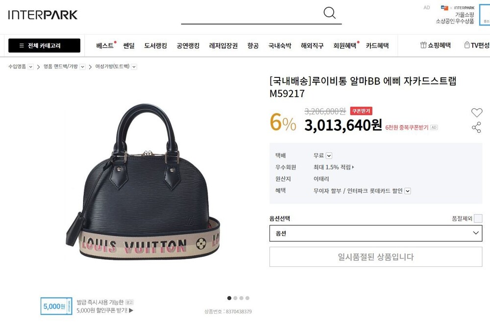Select the fourth image carousel dot
490x331 pixels.
[x=247, y=298]
